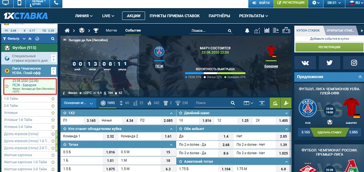Image resolution: width=364 pixels, height=172 pixels.
Task: Add ПСЖ - Бавария match to favorites
Action: pyautogui.click(x=7, y=86)
